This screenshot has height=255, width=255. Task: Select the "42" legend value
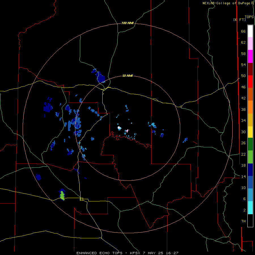[243, 98]
